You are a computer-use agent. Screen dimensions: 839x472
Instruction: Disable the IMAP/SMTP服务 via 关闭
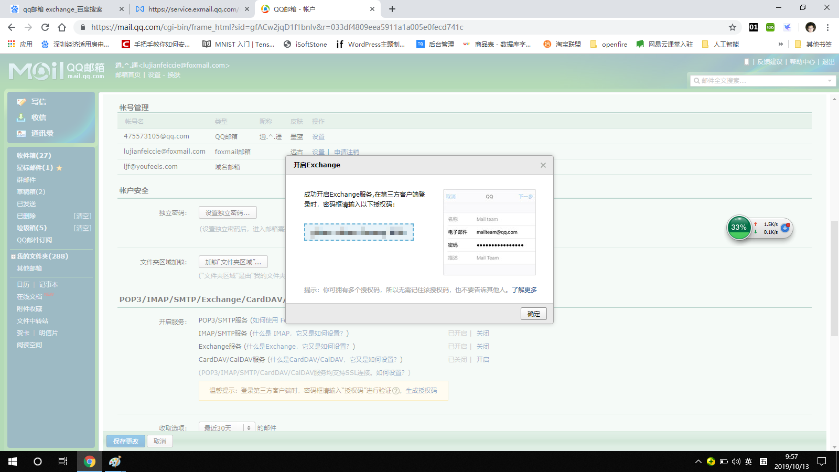point(483,332)
